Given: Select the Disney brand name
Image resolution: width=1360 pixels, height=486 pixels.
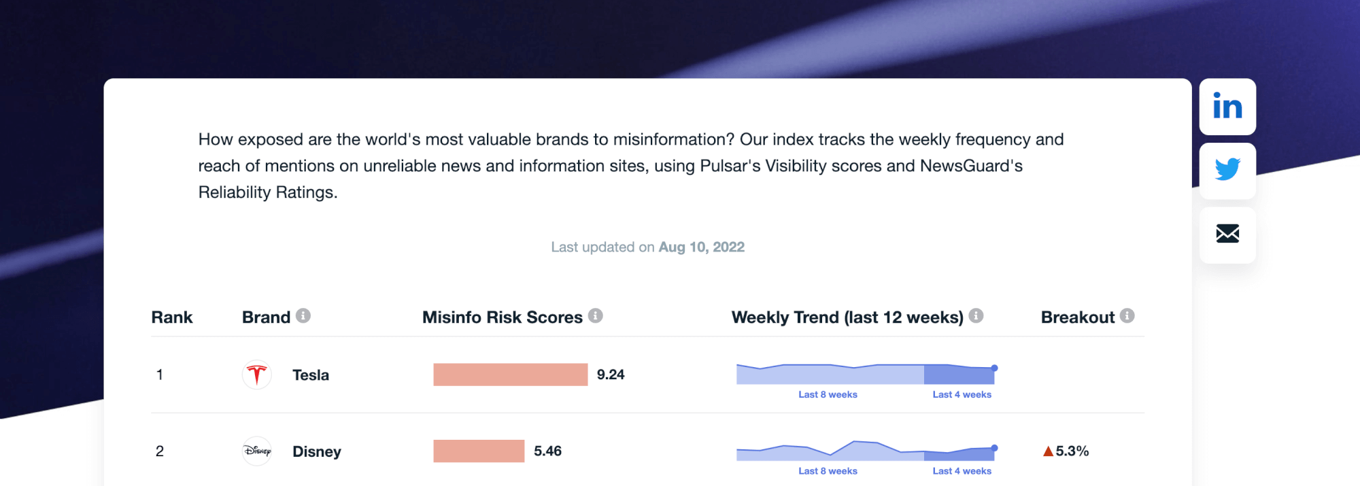Looking at the screenshot, I should (x=317, y=451).
